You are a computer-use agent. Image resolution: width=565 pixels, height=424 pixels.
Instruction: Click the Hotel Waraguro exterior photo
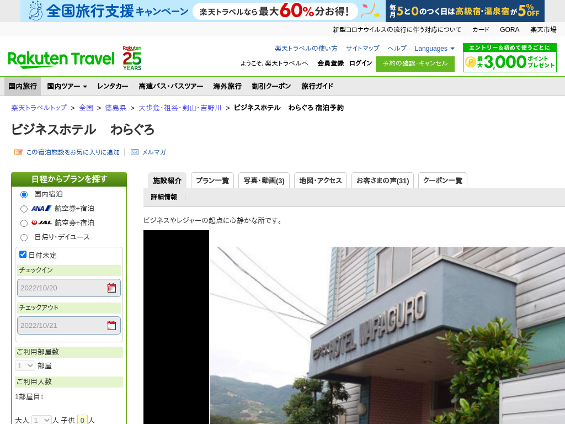pos(387,335)
